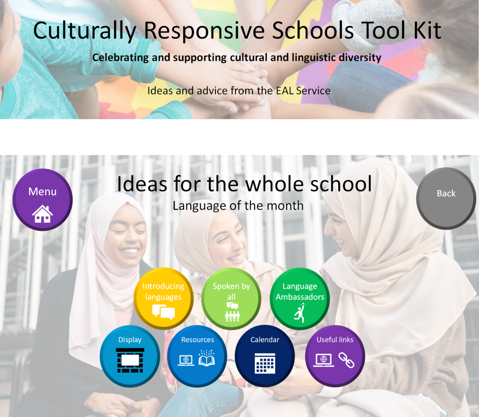
Task: Open the Calendar section
Action: (265, 356)
